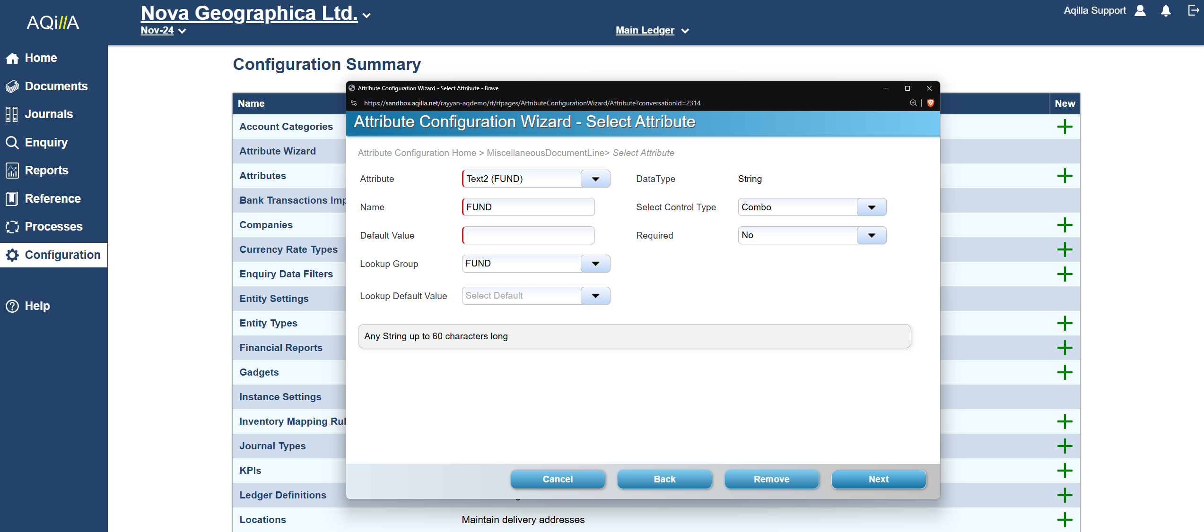Click the Help question mark icon
Viewport: 1204px width, 532px height.
[x=12, y=306]
